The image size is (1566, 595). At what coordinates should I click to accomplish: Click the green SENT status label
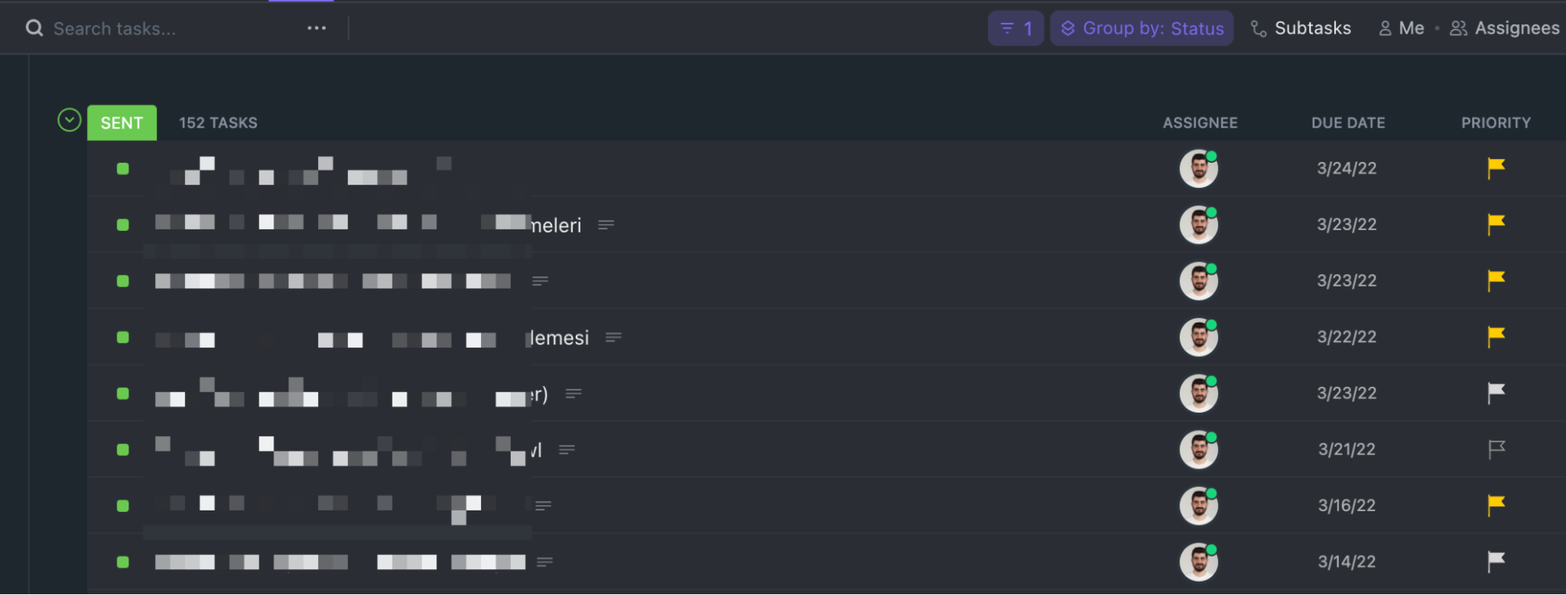[x=121, y=123]
